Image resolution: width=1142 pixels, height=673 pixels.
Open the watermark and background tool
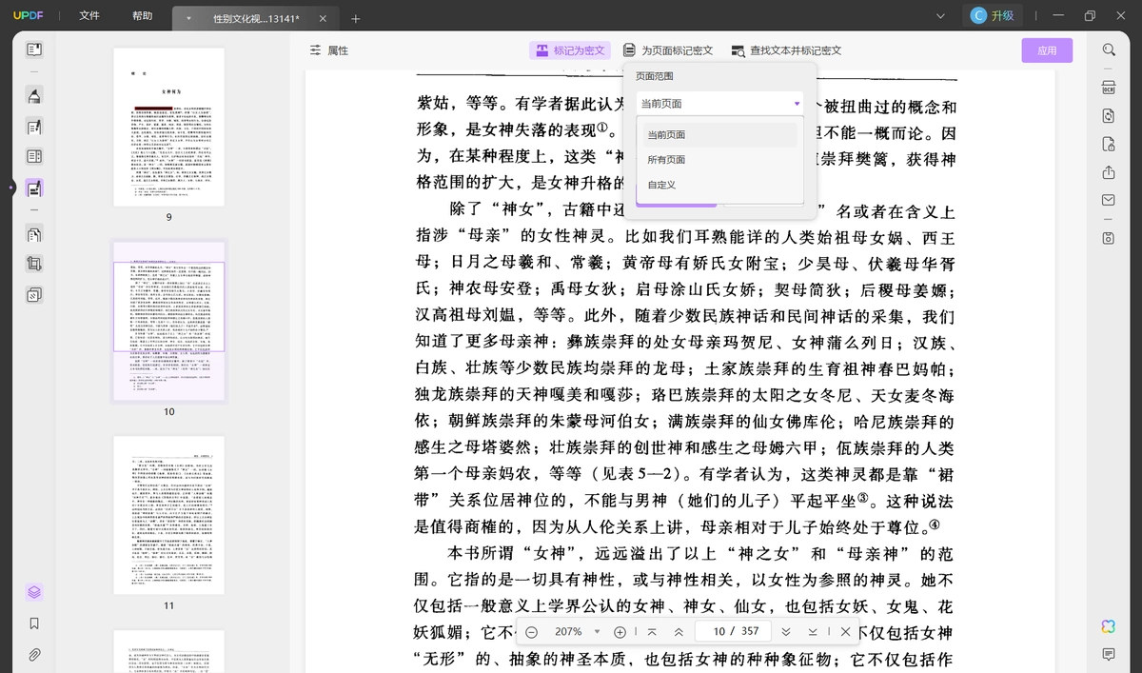34,295
